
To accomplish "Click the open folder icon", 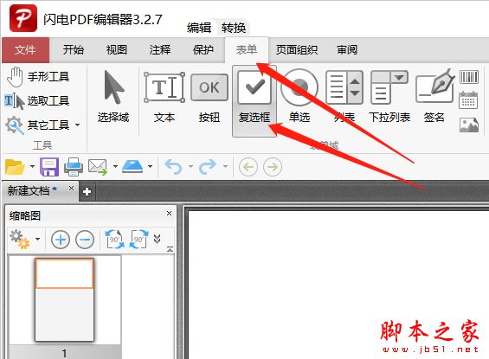I will 15,167.
